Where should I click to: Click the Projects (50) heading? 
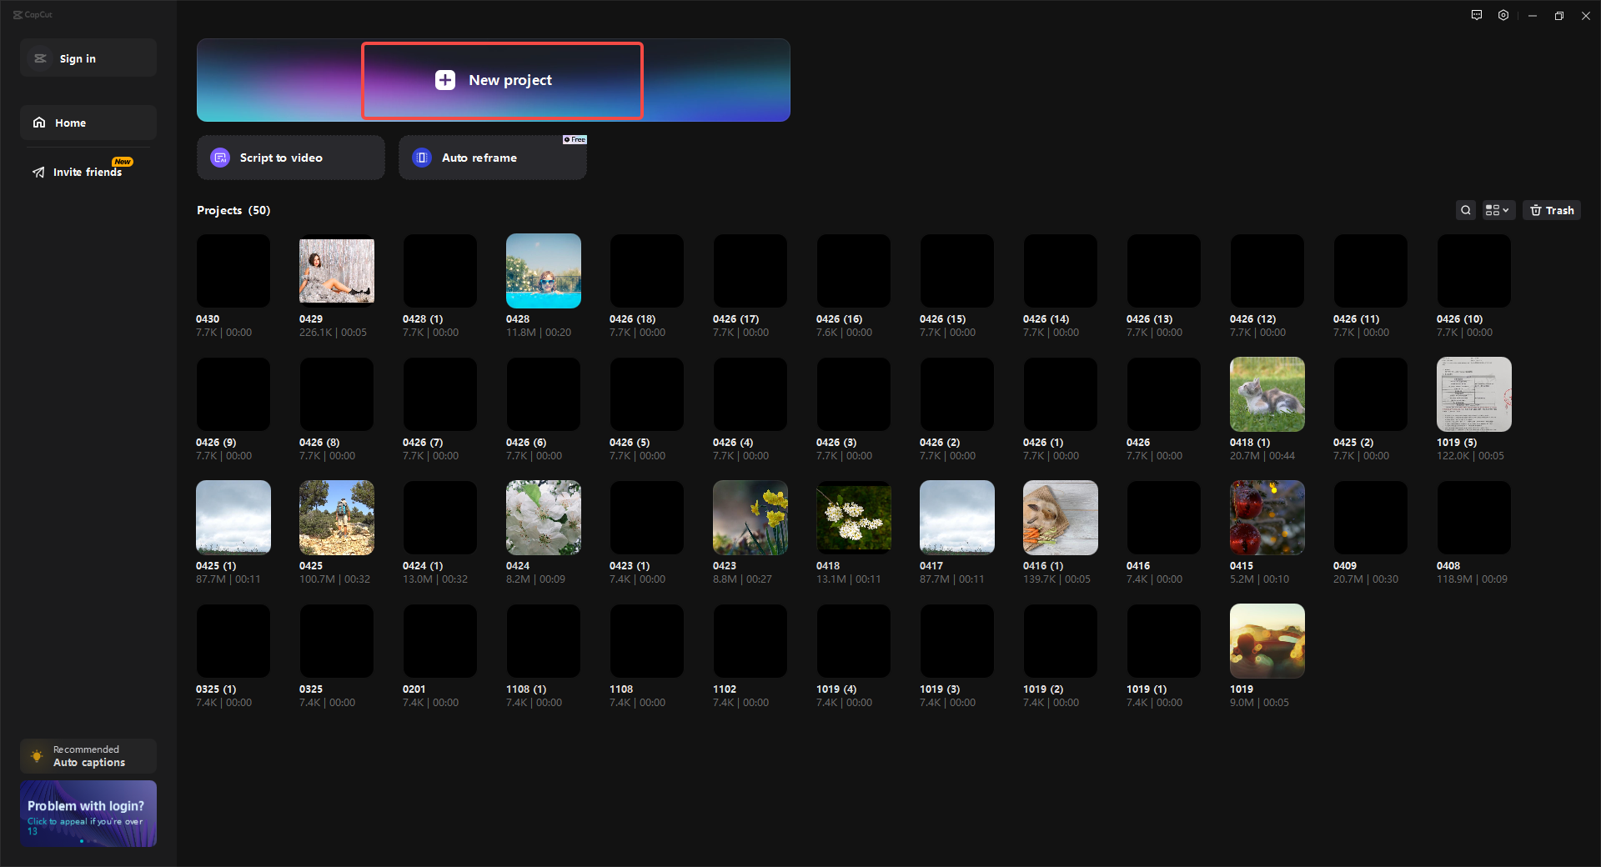[x=233, y=210]
